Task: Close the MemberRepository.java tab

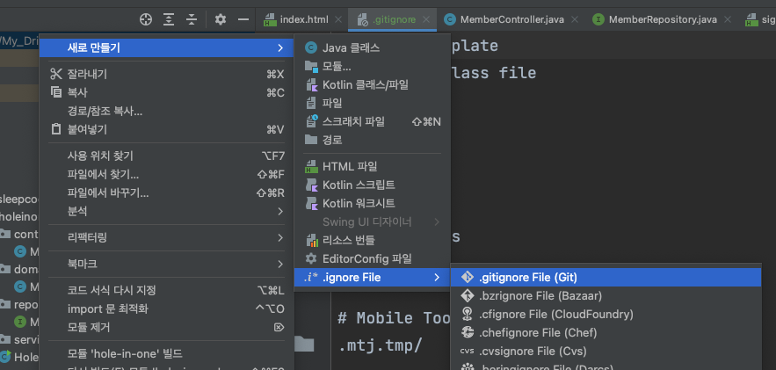Action: coord(728,20)
